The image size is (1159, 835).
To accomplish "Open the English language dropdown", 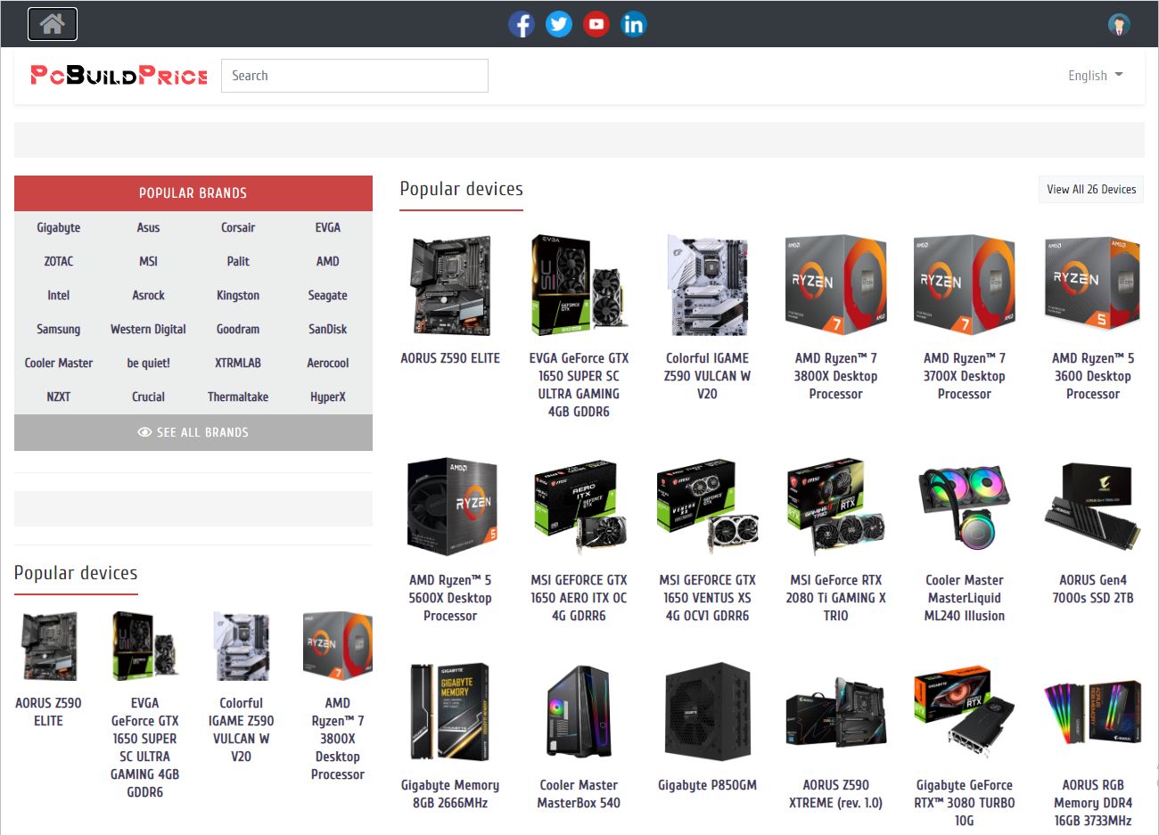I will point(1094,76).
